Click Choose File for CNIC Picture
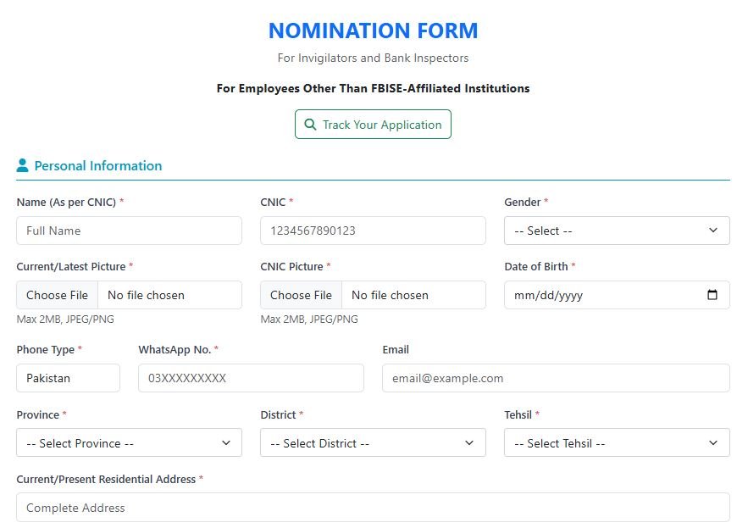 [301, 295]
